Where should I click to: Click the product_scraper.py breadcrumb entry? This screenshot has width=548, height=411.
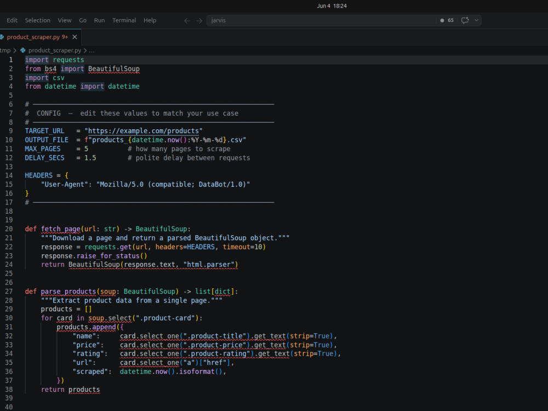[x=55, y=50]
